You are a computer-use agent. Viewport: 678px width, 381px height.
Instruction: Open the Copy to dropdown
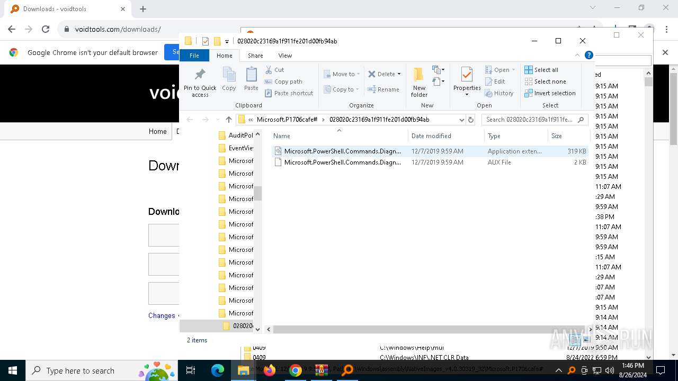(x=342, y=89)
